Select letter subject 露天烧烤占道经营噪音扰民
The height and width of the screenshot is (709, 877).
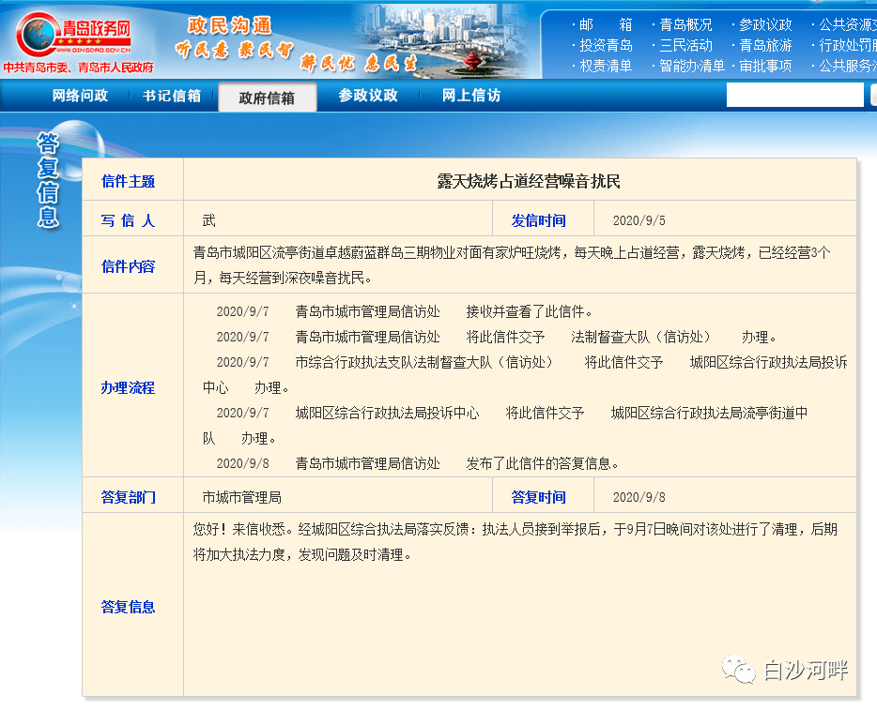[x=529, y=181]
